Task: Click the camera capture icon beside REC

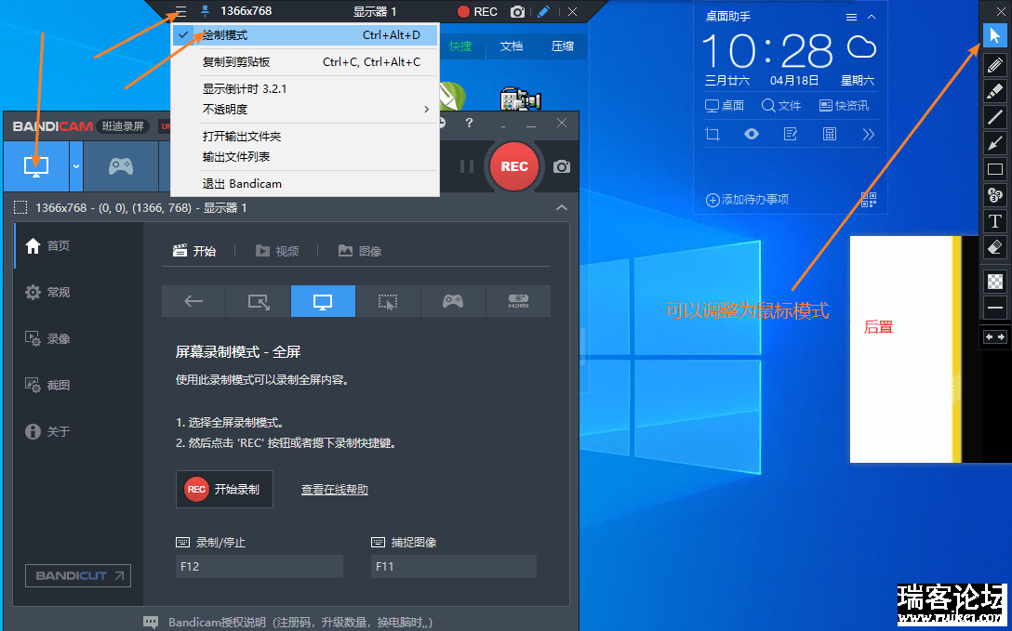Action: (x=562, y=167)
